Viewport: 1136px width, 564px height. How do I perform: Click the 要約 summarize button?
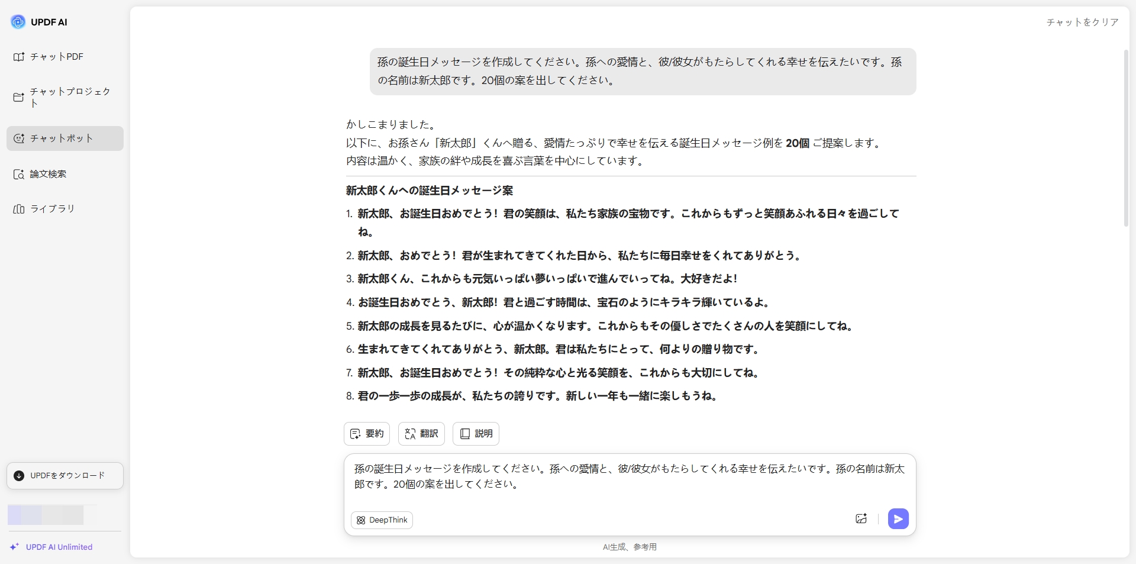pos(367,434)
